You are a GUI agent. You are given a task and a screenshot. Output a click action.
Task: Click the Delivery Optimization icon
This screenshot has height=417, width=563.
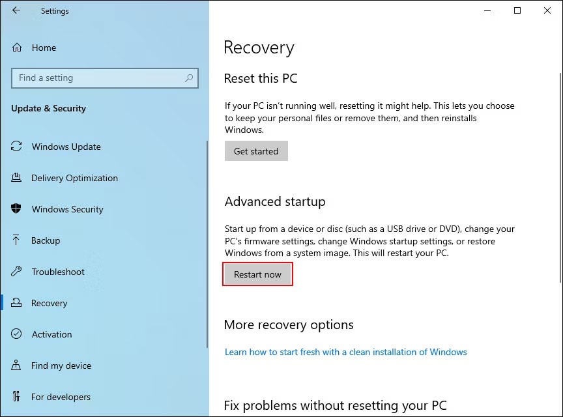tap(17, 178)
